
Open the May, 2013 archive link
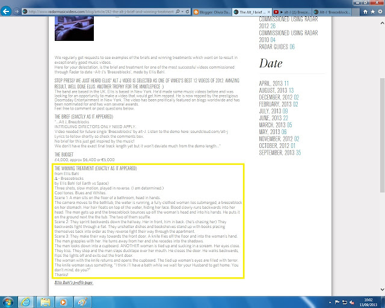(x=273, y=132)
